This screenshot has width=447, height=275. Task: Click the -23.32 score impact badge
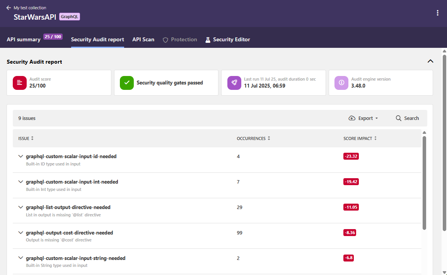pyautogui.click(x=351, y=156)
